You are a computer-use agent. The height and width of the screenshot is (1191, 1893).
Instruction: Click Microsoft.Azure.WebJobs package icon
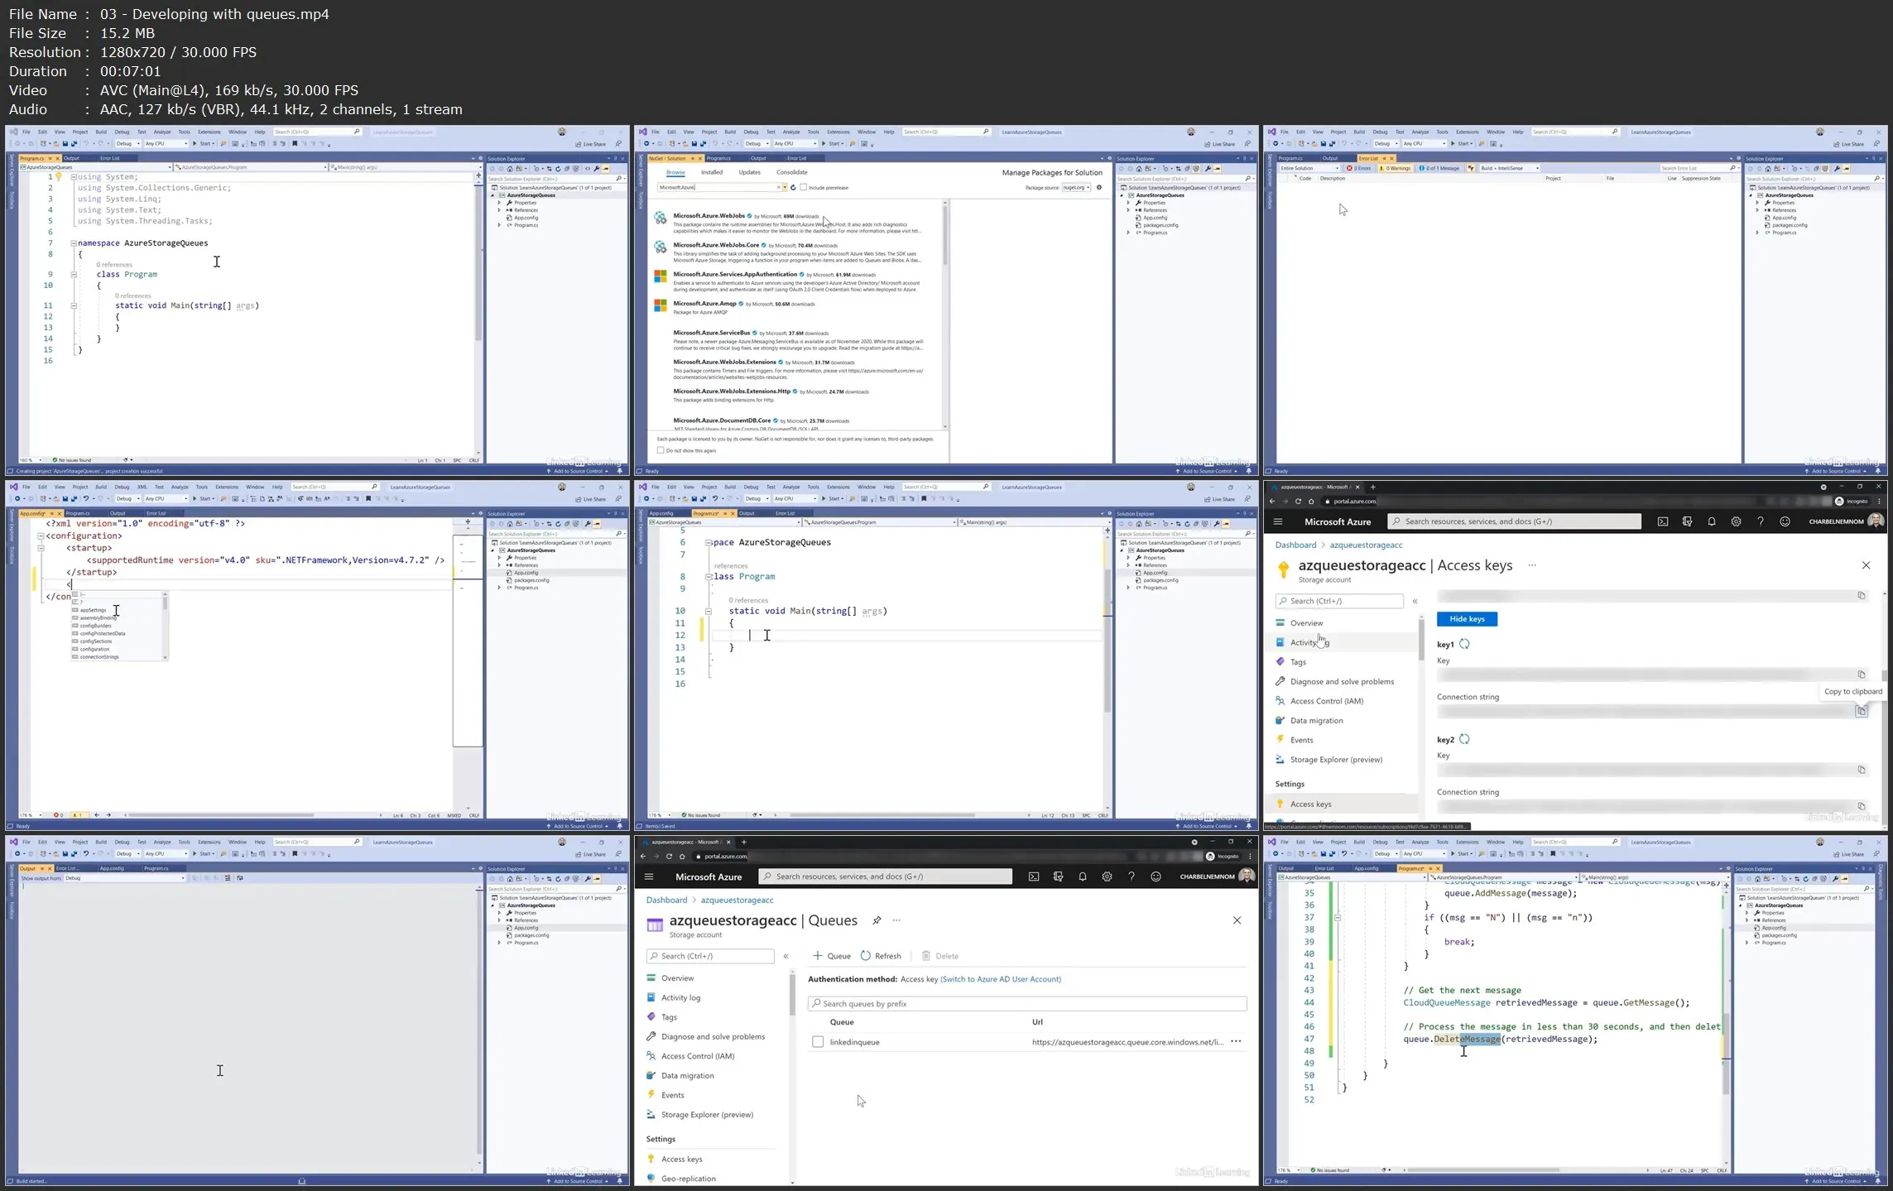point(661,219)
